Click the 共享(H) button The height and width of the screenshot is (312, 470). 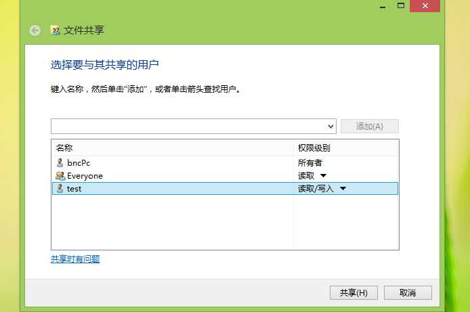tap(354, 292)
